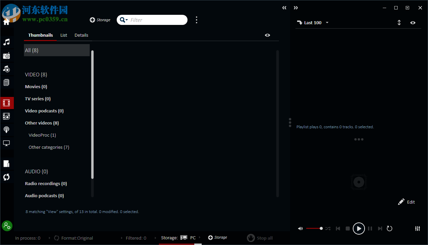Mute with the speaker volume icon
The width and height of the screenshot is (428, 245).
coord(300,229)
